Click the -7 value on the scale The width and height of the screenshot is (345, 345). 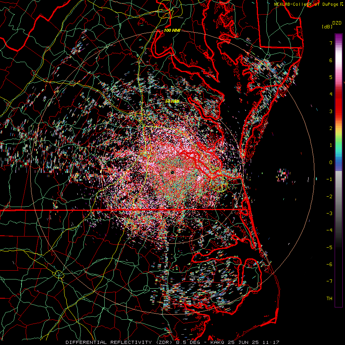(329, 281)
